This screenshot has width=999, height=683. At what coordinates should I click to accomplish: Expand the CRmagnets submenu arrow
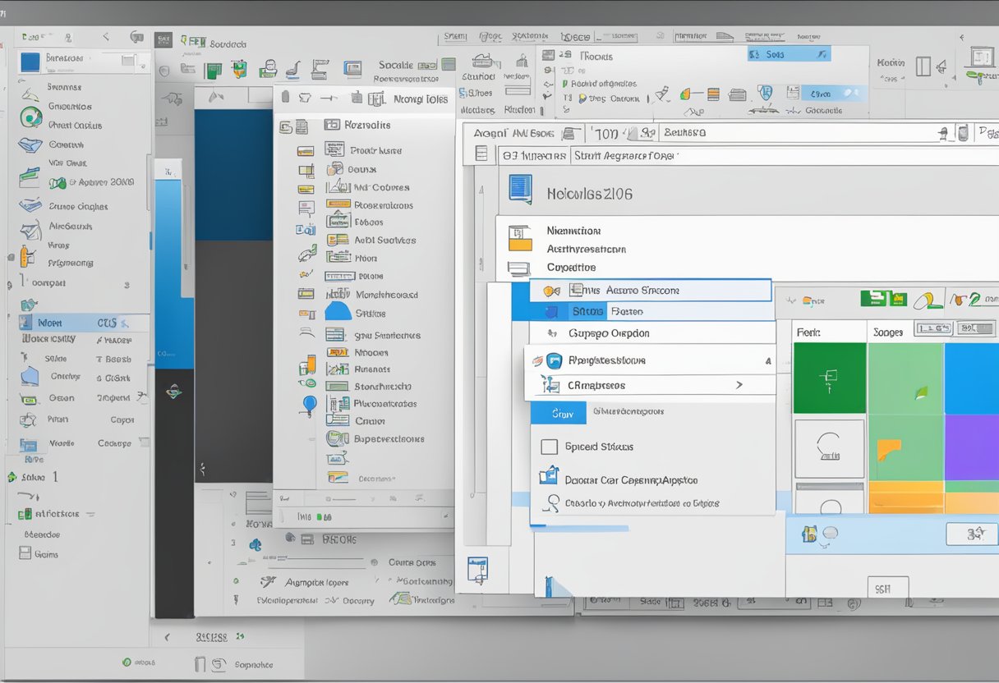tap(739, 385)
